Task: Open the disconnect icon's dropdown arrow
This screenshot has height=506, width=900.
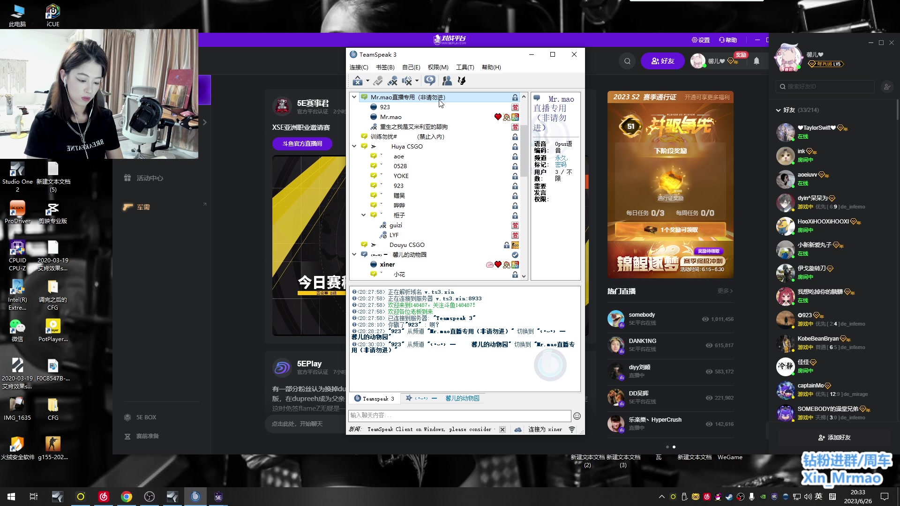Action: pos(367,81)
